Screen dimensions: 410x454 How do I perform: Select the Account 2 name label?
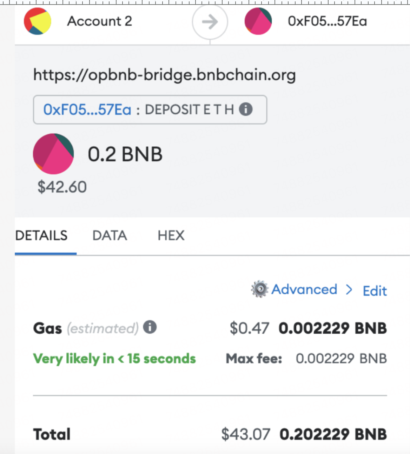tap(100, 21)
